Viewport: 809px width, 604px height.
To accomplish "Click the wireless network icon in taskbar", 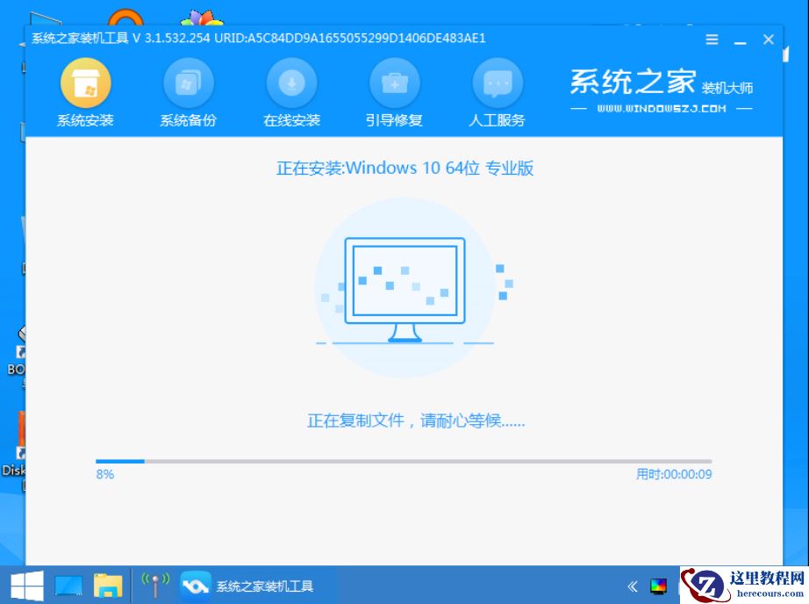I will (x=154, y=585).
